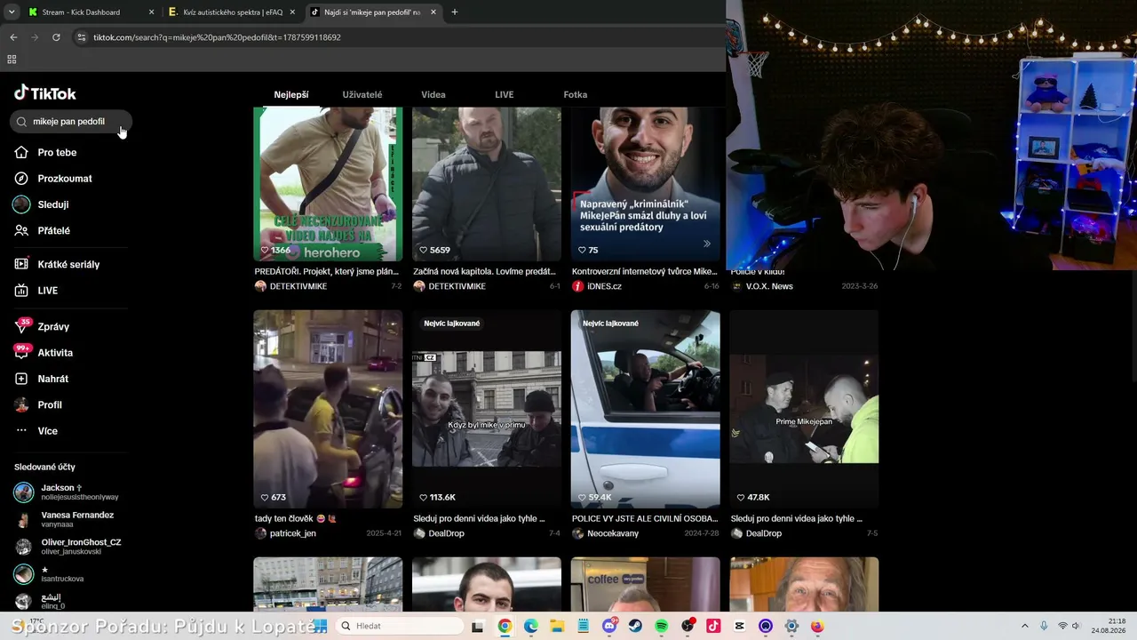Launch Firefox from the taskbar

tap(817, 626)
